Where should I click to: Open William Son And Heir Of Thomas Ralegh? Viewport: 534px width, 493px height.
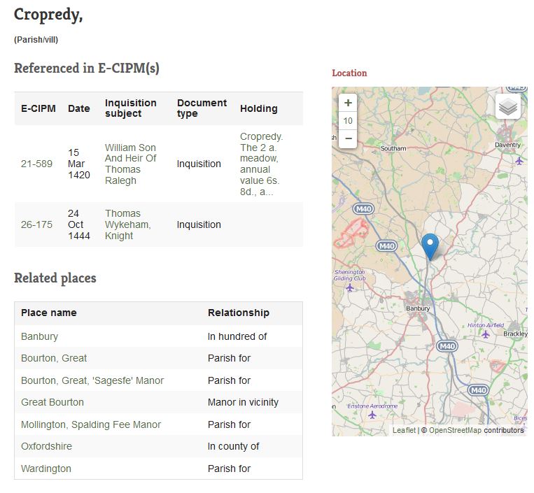click(130, 164)
